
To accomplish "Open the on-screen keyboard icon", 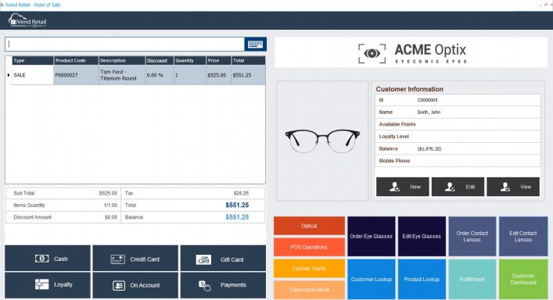I will (255, 45).
